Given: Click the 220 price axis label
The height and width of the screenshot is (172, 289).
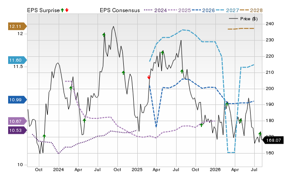Looking at the screenshot, I should pyautogui.click(x=270, y=56).
